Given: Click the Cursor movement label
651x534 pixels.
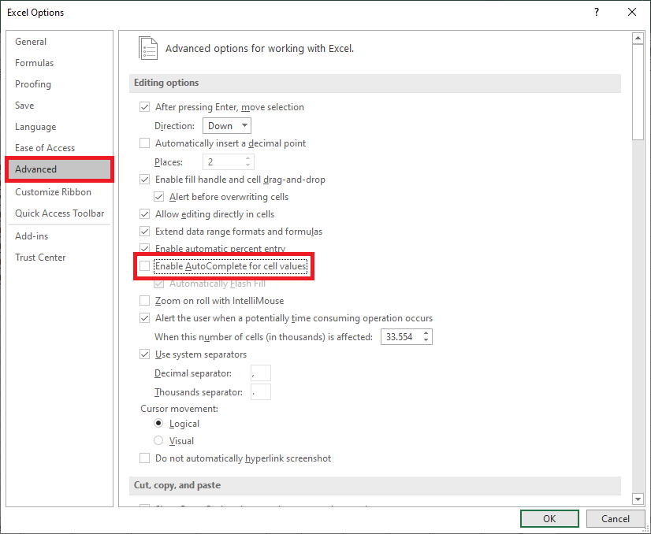Looking at the screenshot, I should tap(180, 409).
